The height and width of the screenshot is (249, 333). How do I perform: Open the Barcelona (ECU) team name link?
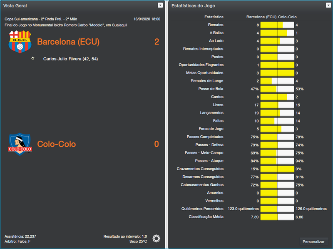point(68,42)
